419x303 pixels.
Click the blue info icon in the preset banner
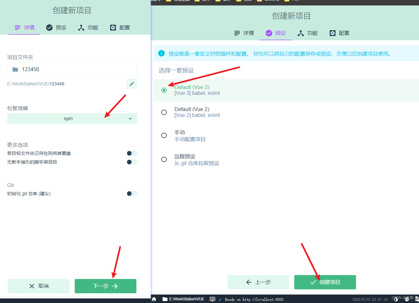[x=161, y=53]
